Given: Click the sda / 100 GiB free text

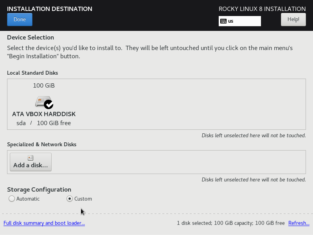Looking at the screenshot, I should [44, 123].
